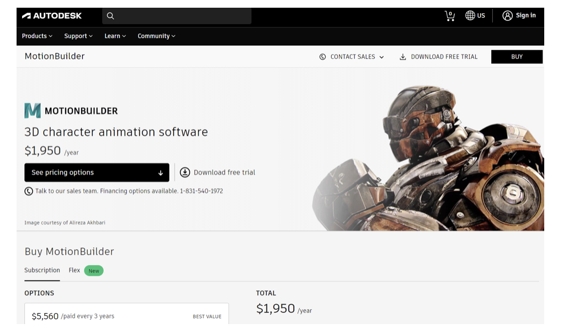
Task: Expand the Products menu
Action: point(37,36)
